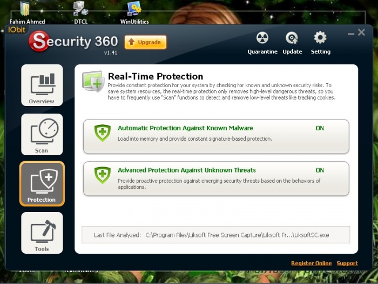Click the Real-Time Protection title
Image resolution: width=378 pixels, height=284 pixels.
156,76
